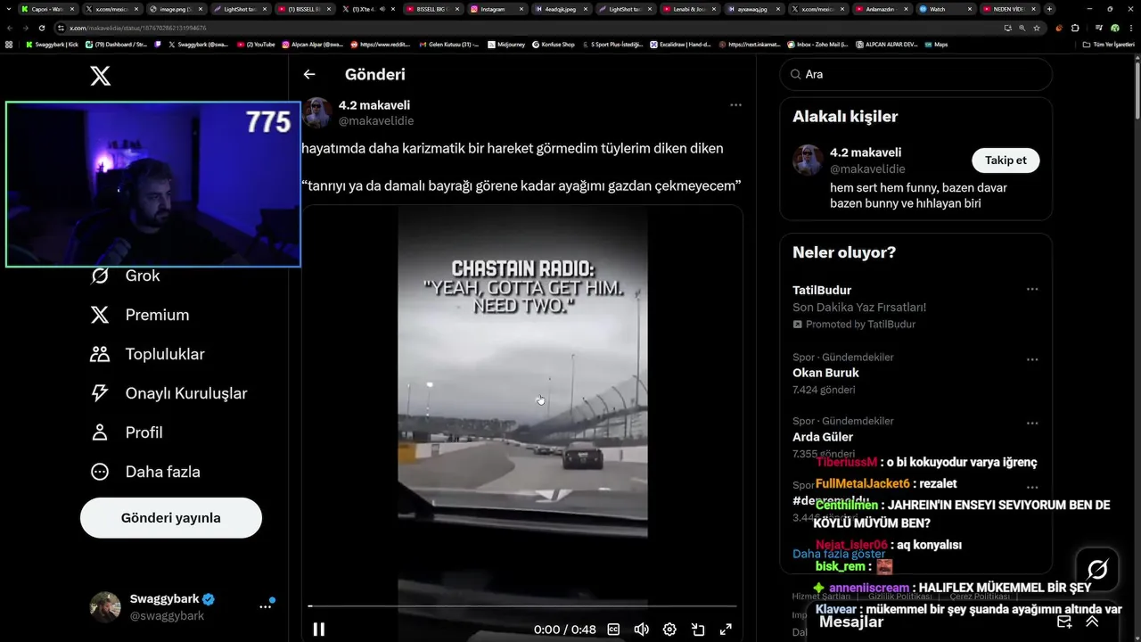Click the Alakalı kişiler heading

(845, 117)
